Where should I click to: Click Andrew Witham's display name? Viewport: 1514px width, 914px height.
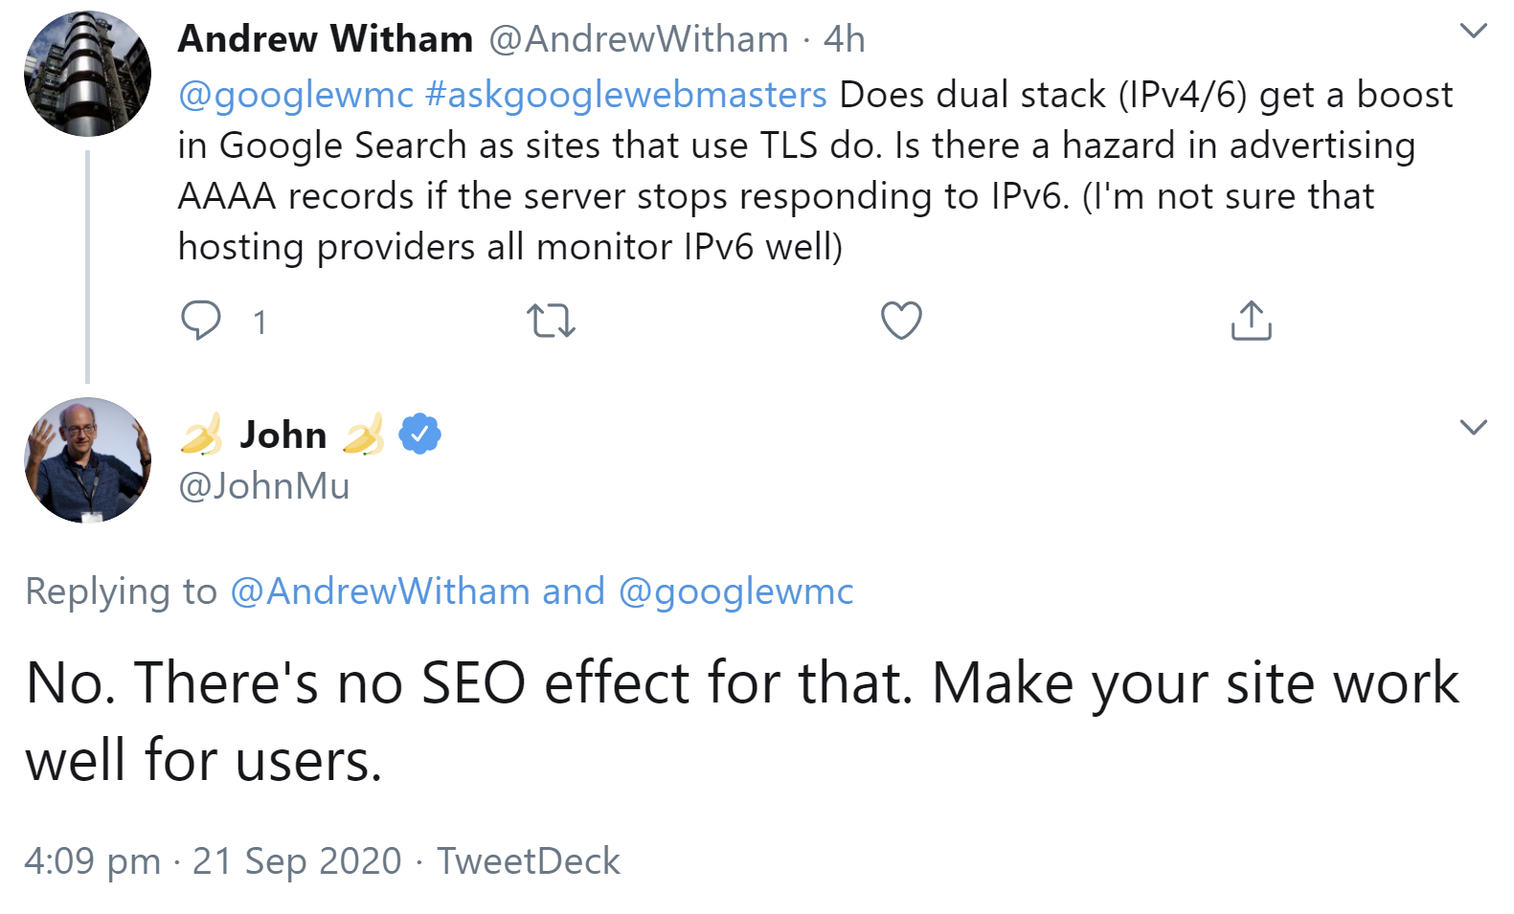pos(326,38)
